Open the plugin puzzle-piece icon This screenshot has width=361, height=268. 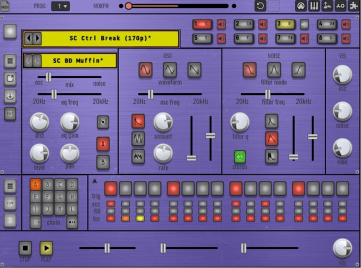click(353, 6)
